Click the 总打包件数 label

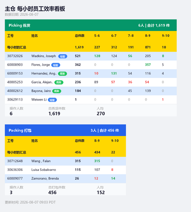click(57, 187)
